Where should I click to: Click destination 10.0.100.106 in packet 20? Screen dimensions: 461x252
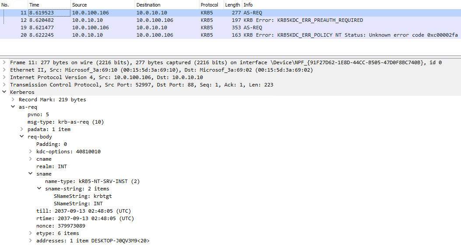[155, 35]
